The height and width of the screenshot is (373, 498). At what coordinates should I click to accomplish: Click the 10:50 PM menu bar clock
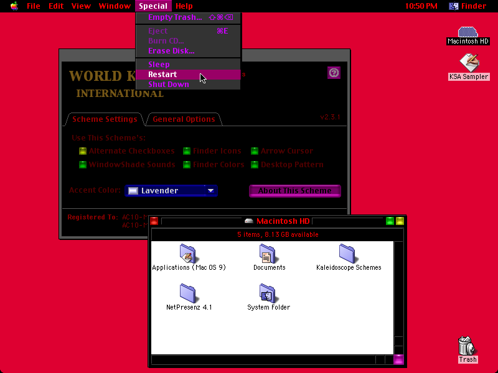(421, 6)
